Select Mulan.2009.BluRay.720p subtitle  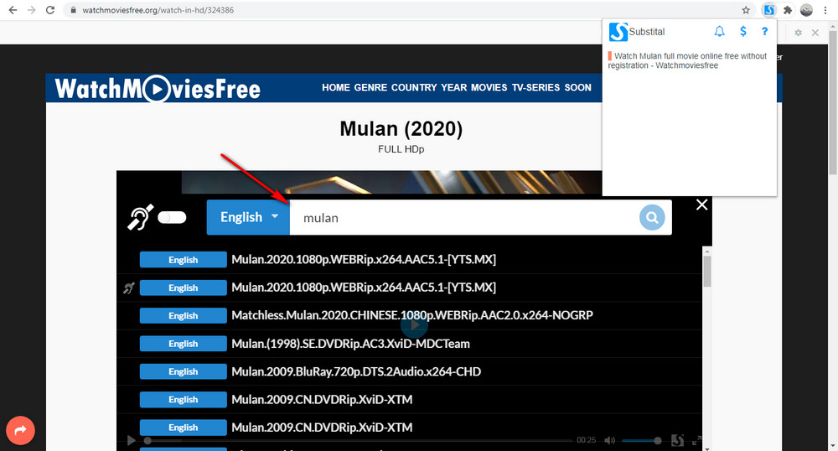pyautogui.click(x=356, y=371)
